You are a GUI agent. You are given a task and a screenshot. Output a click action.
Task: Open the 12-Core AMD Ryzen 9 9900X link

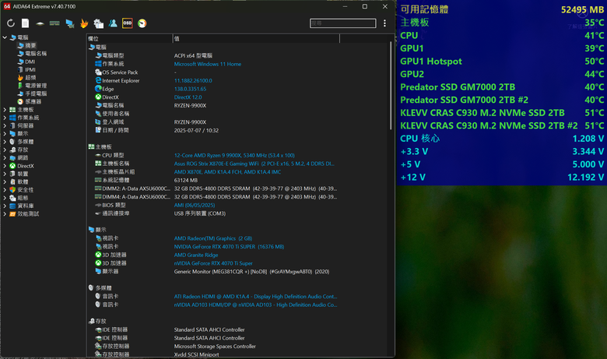tap(234, 155)
